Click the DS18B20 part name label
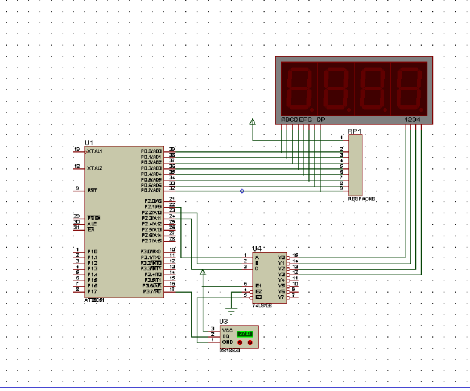Viewport: 470px width, 391px height. 230,351
